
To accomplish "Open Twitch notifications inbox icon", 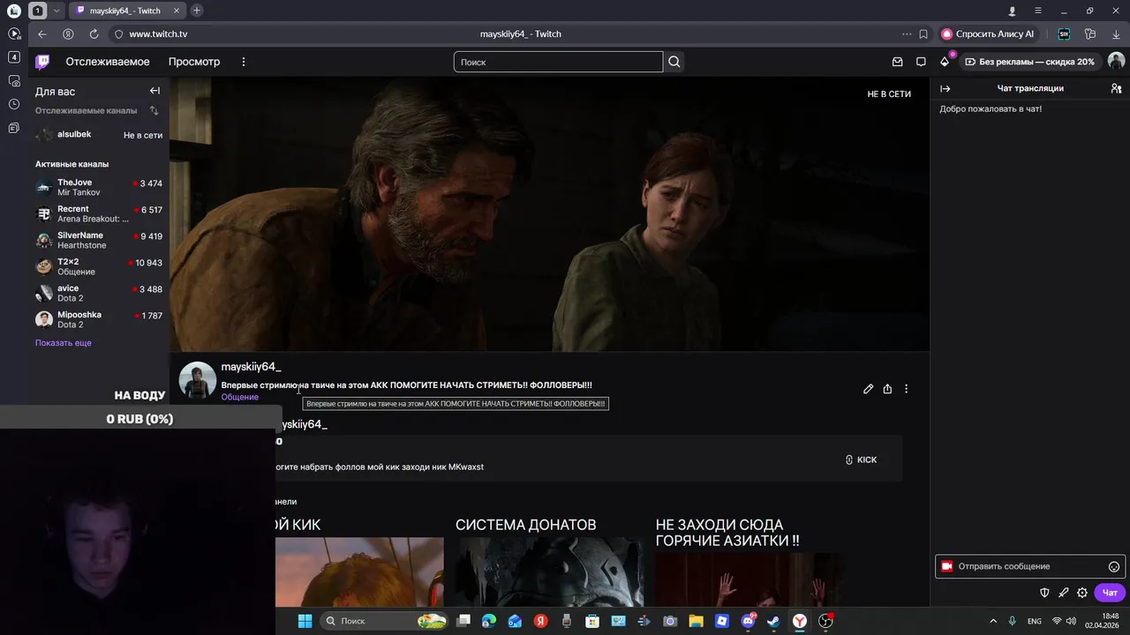I will (897, 62).
